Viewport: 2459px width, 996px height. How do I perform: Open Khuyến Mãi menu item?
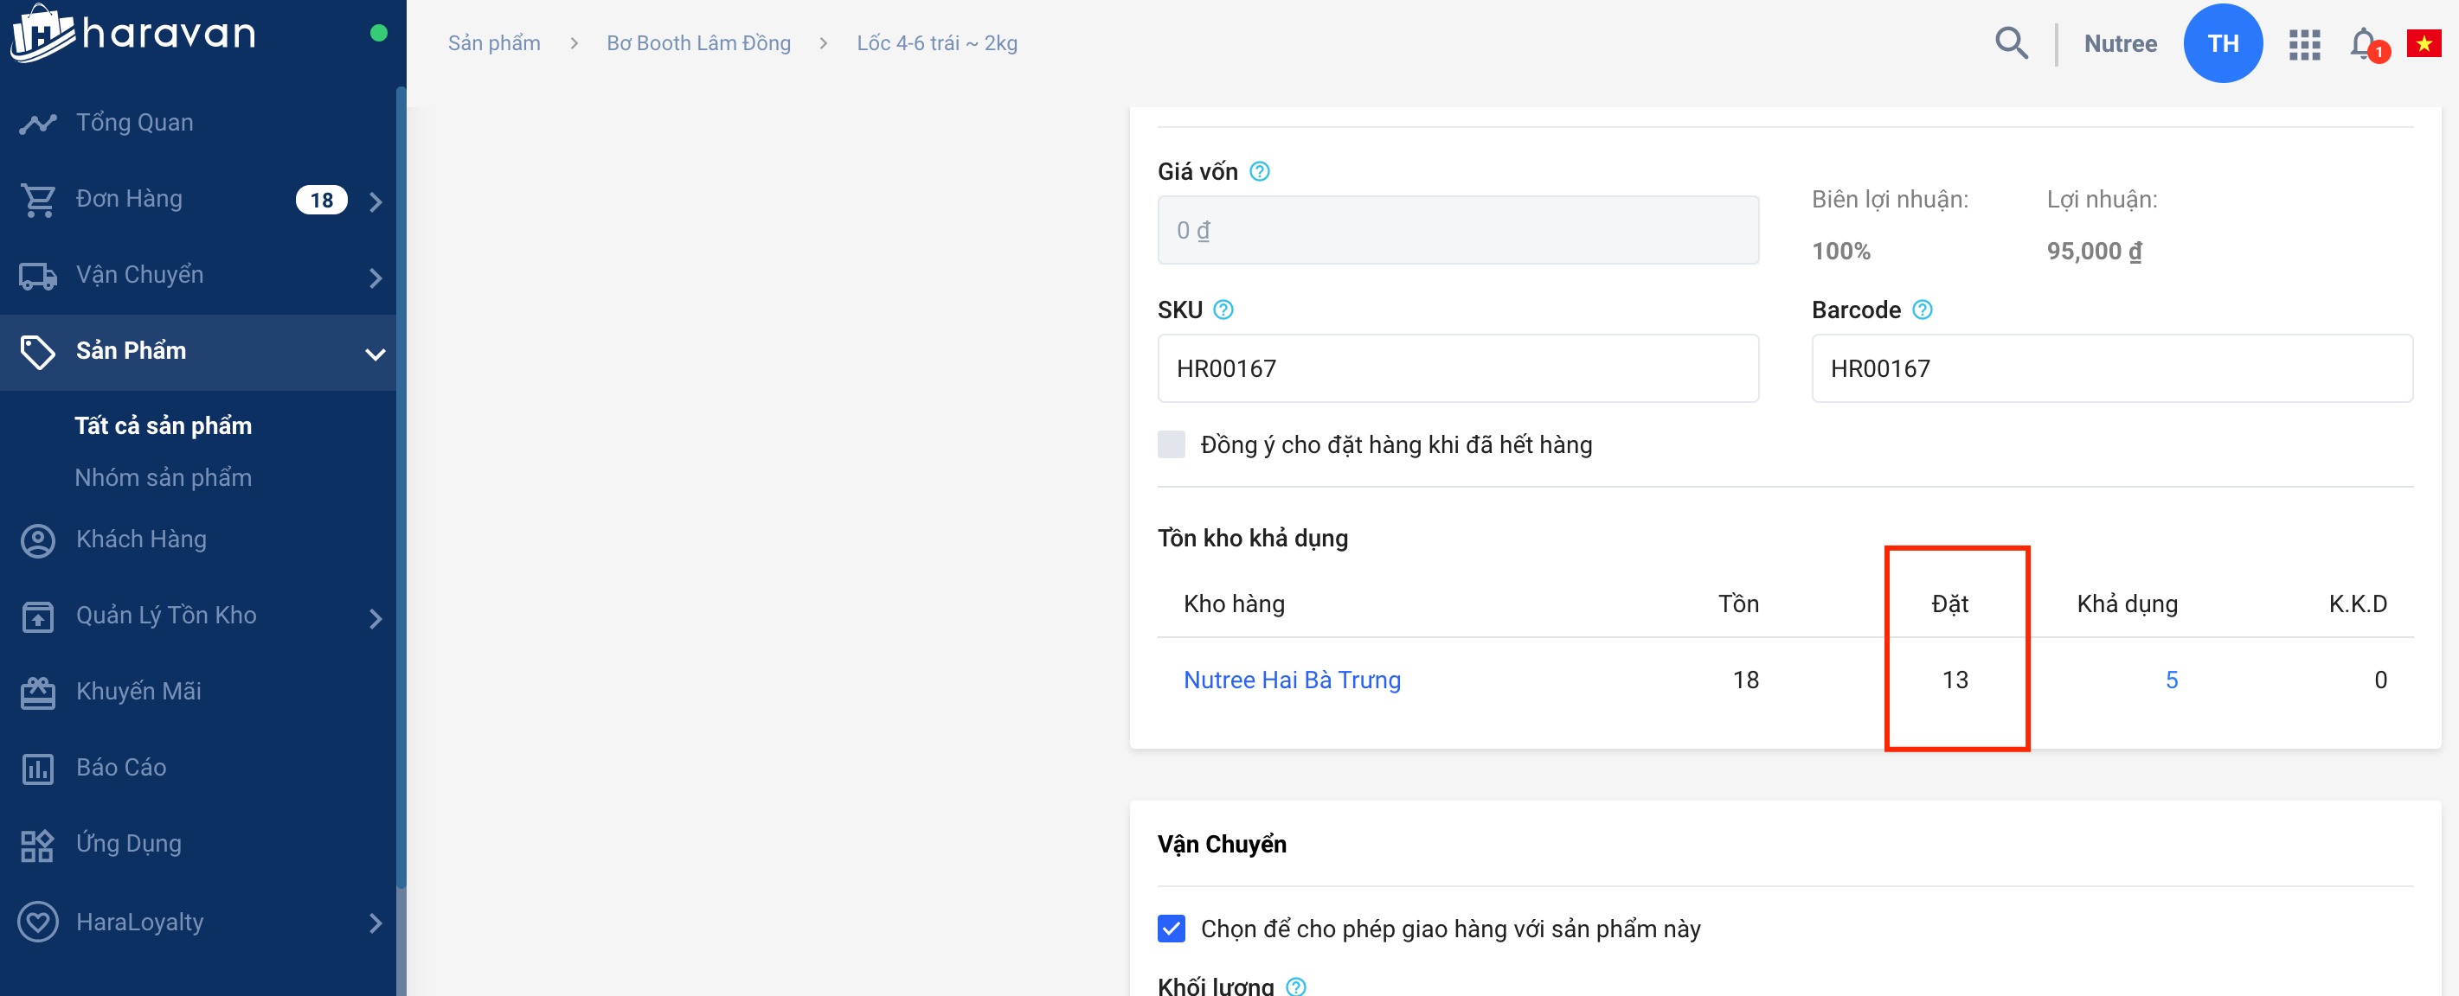[197, 692]
